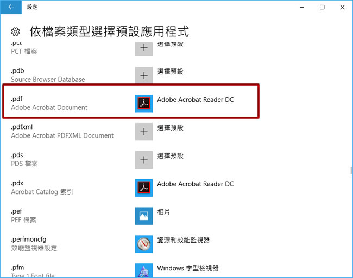Viewport: 353px width, 278px height.
Task: Click Adobe Acrobat Reader DC for .pdf
Action: (196, 100)
